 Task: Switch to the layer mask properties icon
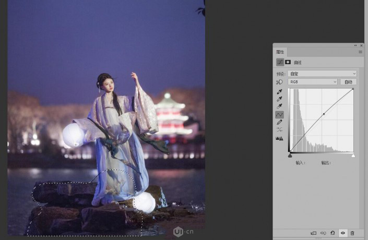(x=288, y=62)
